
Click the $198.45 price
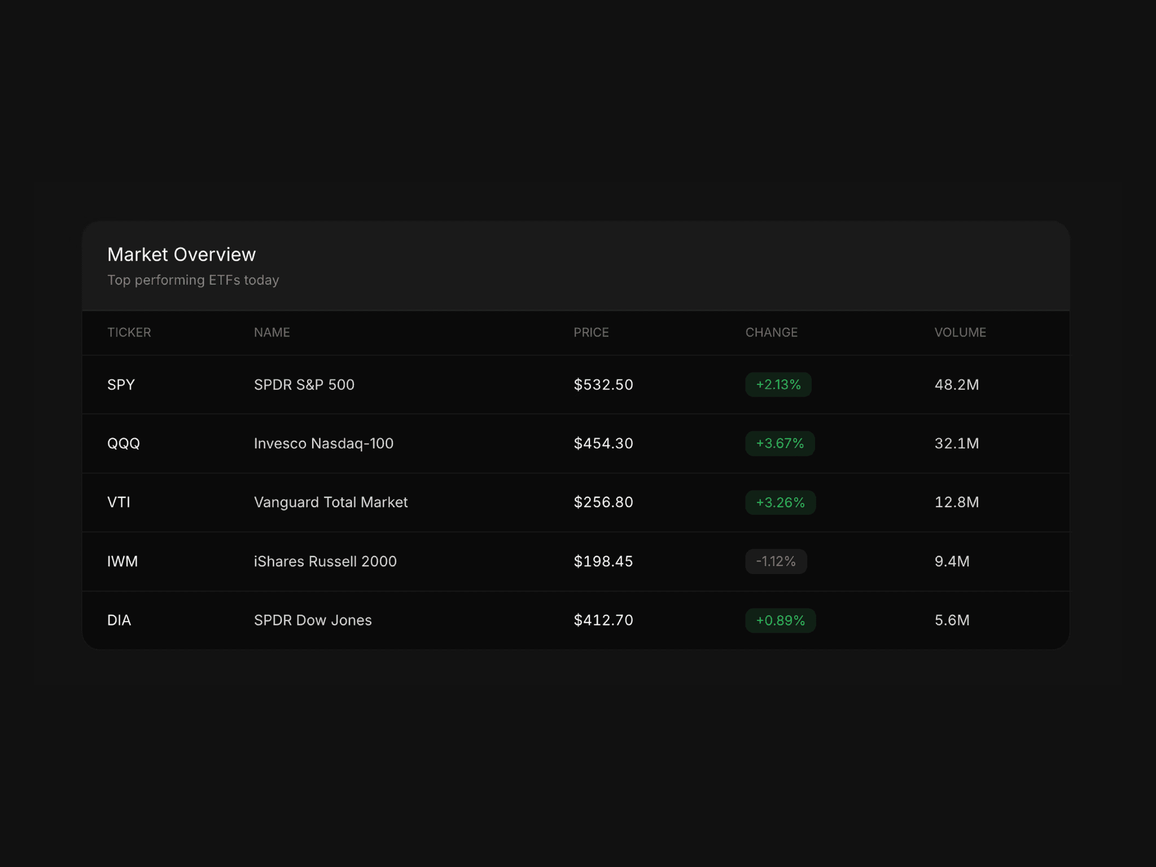[603, 562]
